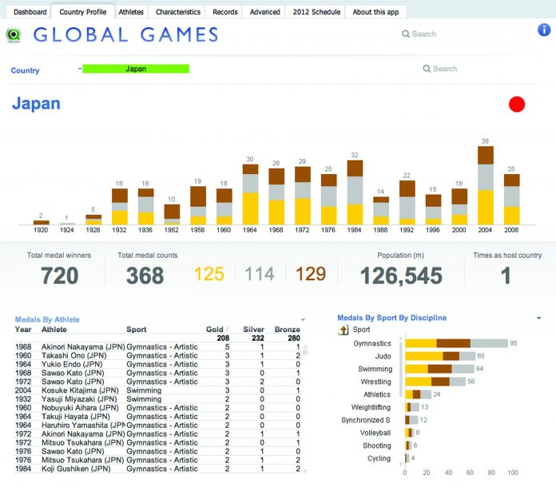Select the green Japan country selection bar
The width and height of the screenshot is (556, 487).
click(x=136, y=69)
